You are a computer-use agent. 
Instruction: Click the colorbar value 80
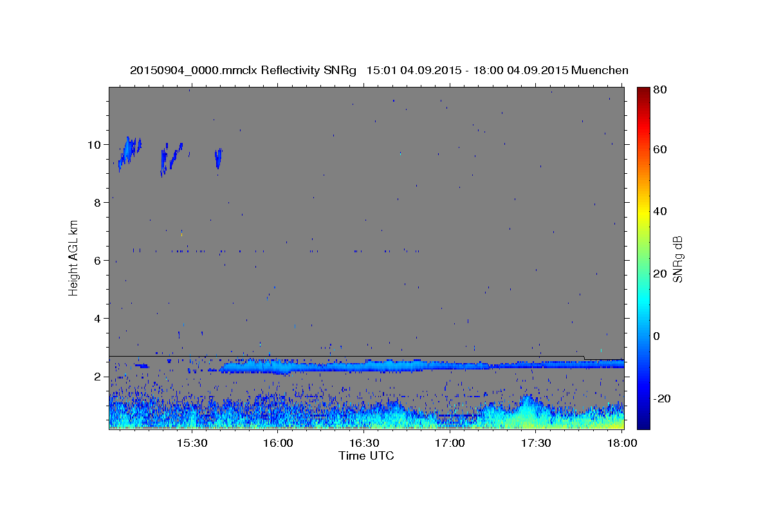pyautogui.click(x=661, y=90)
